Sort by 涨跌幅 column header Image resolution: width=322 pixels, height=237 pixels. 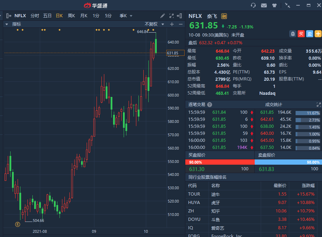click(308, 186)
